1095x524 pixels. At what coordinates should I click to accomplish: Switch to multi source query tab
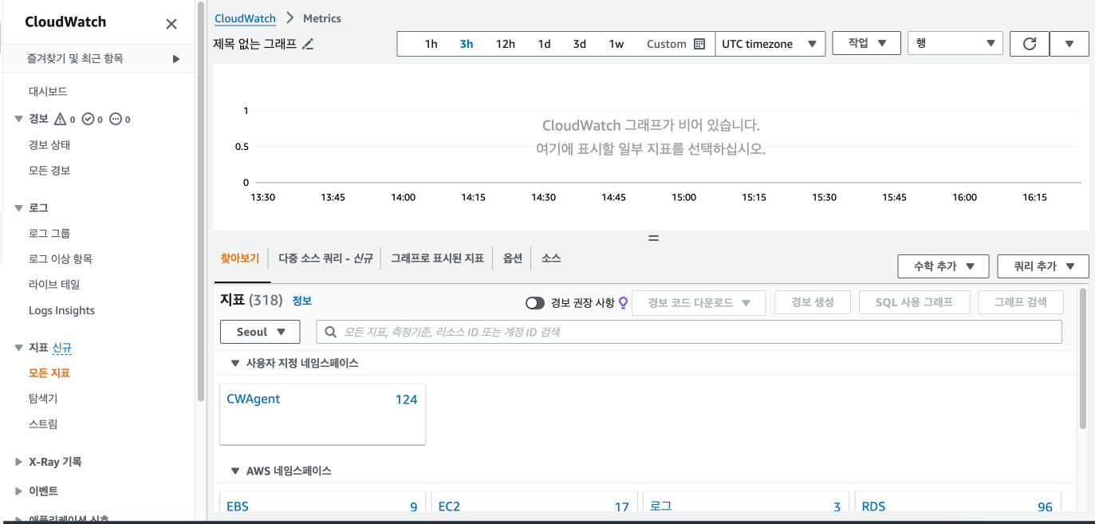[325, 258]
